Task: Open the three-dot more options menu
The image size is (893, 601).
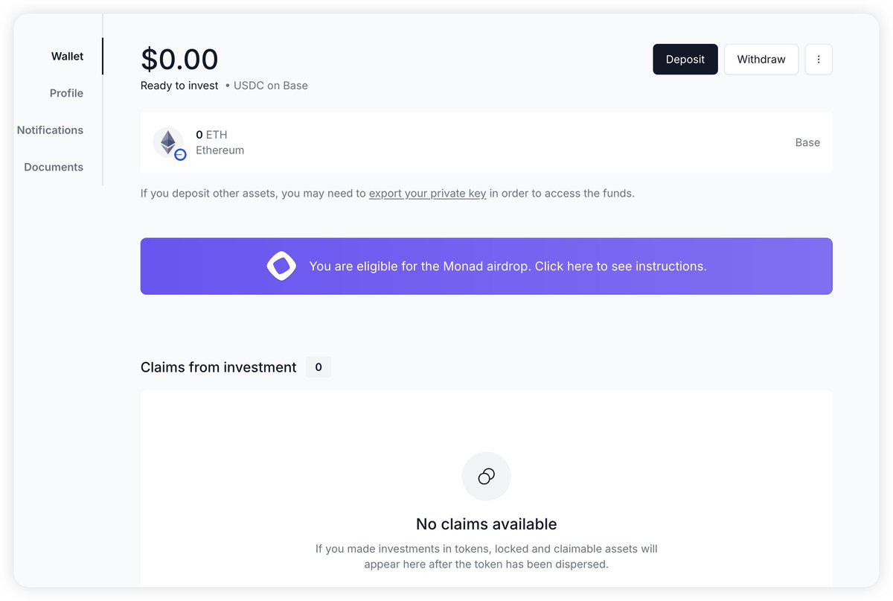Action: 819,60
